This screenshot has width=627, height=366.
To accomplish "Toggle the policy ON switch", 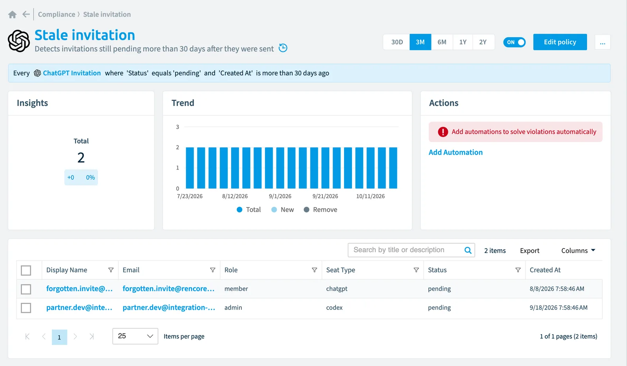I will click(514, 42).
